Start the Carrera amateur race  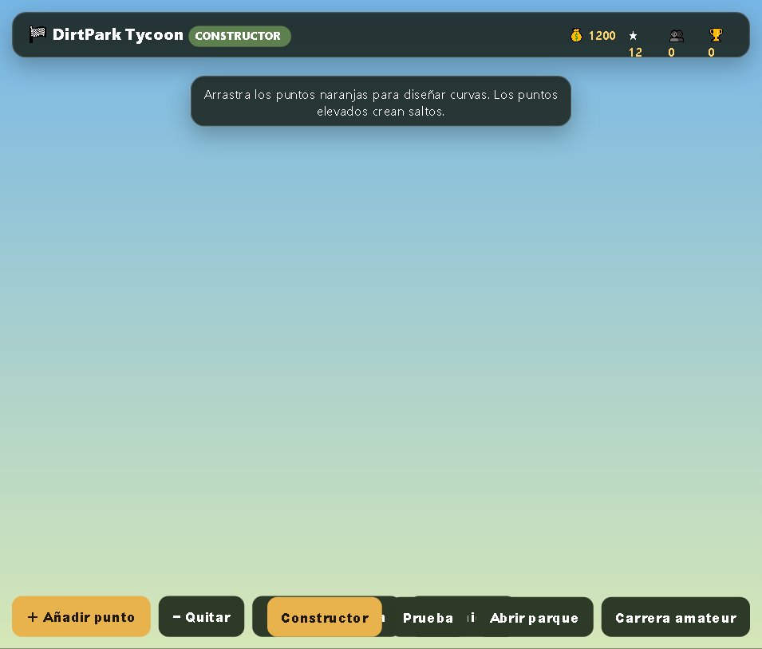(676, 617)
